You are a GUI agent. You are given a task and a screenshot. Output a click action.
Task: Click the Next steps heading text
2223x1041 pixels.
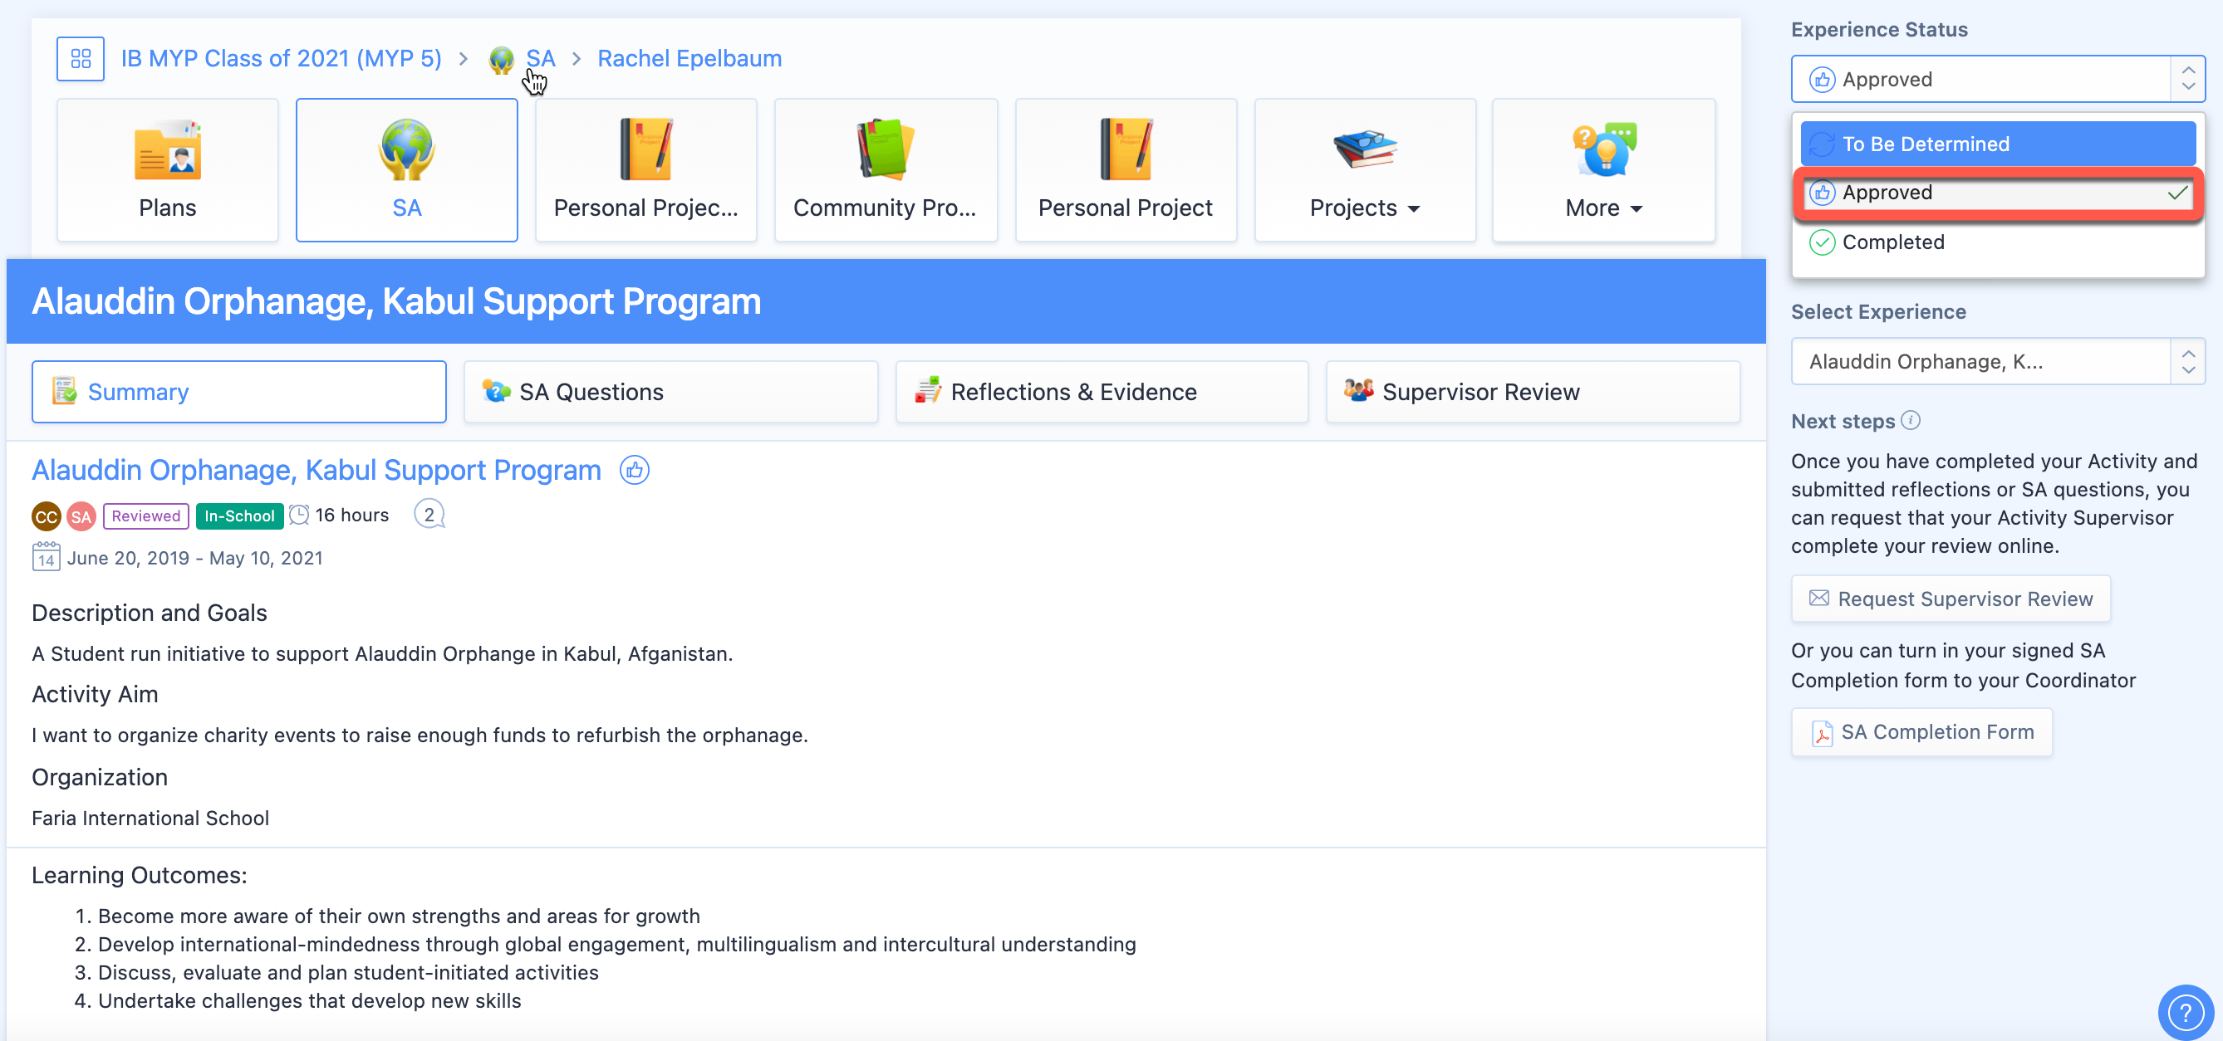[1843, 421]
